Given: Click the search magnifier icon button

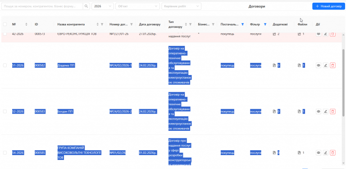Looking at the screenshot, I should click(86, 6).
